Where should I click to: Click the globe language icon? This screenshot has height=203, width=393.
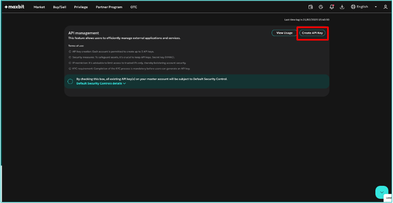tap(353, 7)
